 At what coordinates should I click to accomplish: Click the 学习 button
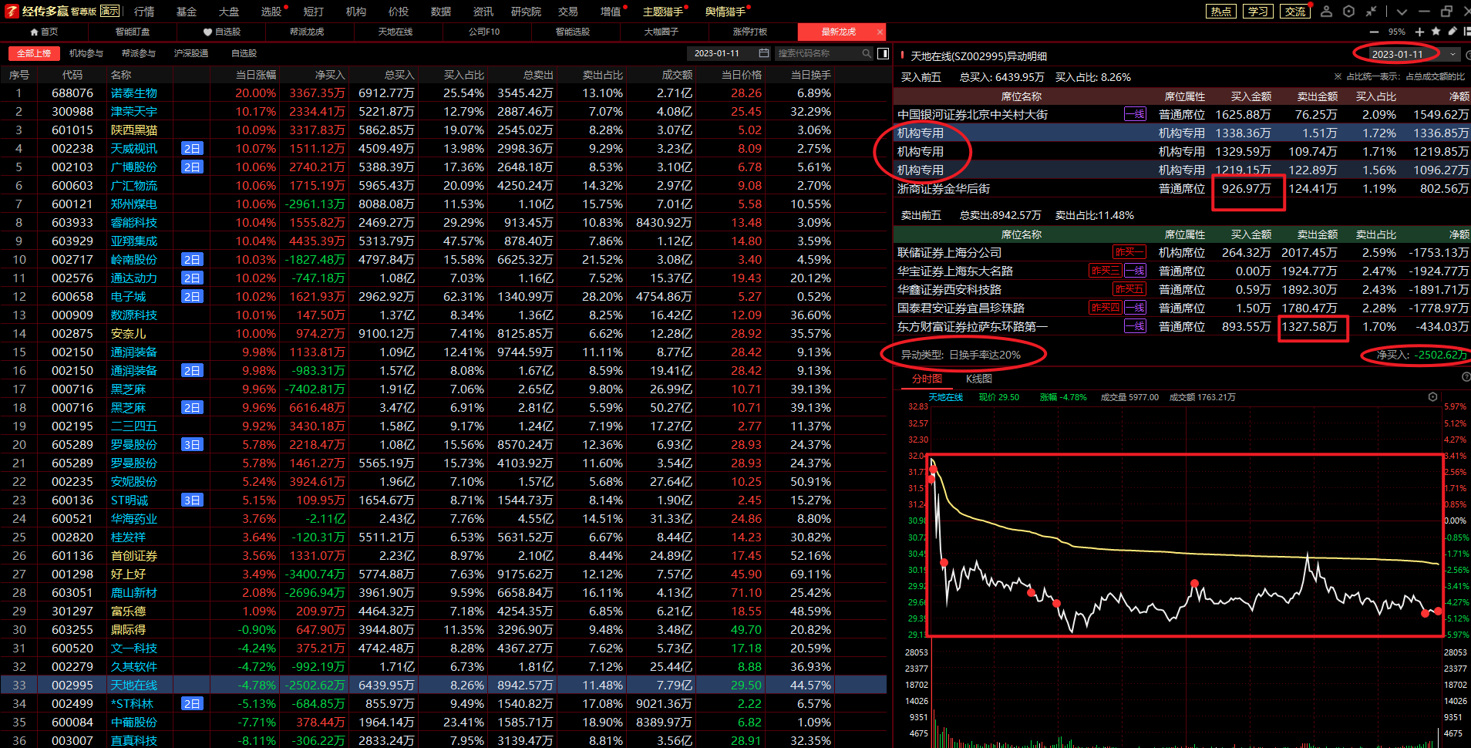[x=1257, y=12]
